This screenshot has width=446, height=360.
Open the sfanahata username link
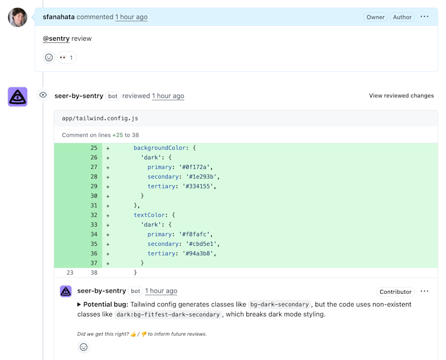click(x=59, y=17)
